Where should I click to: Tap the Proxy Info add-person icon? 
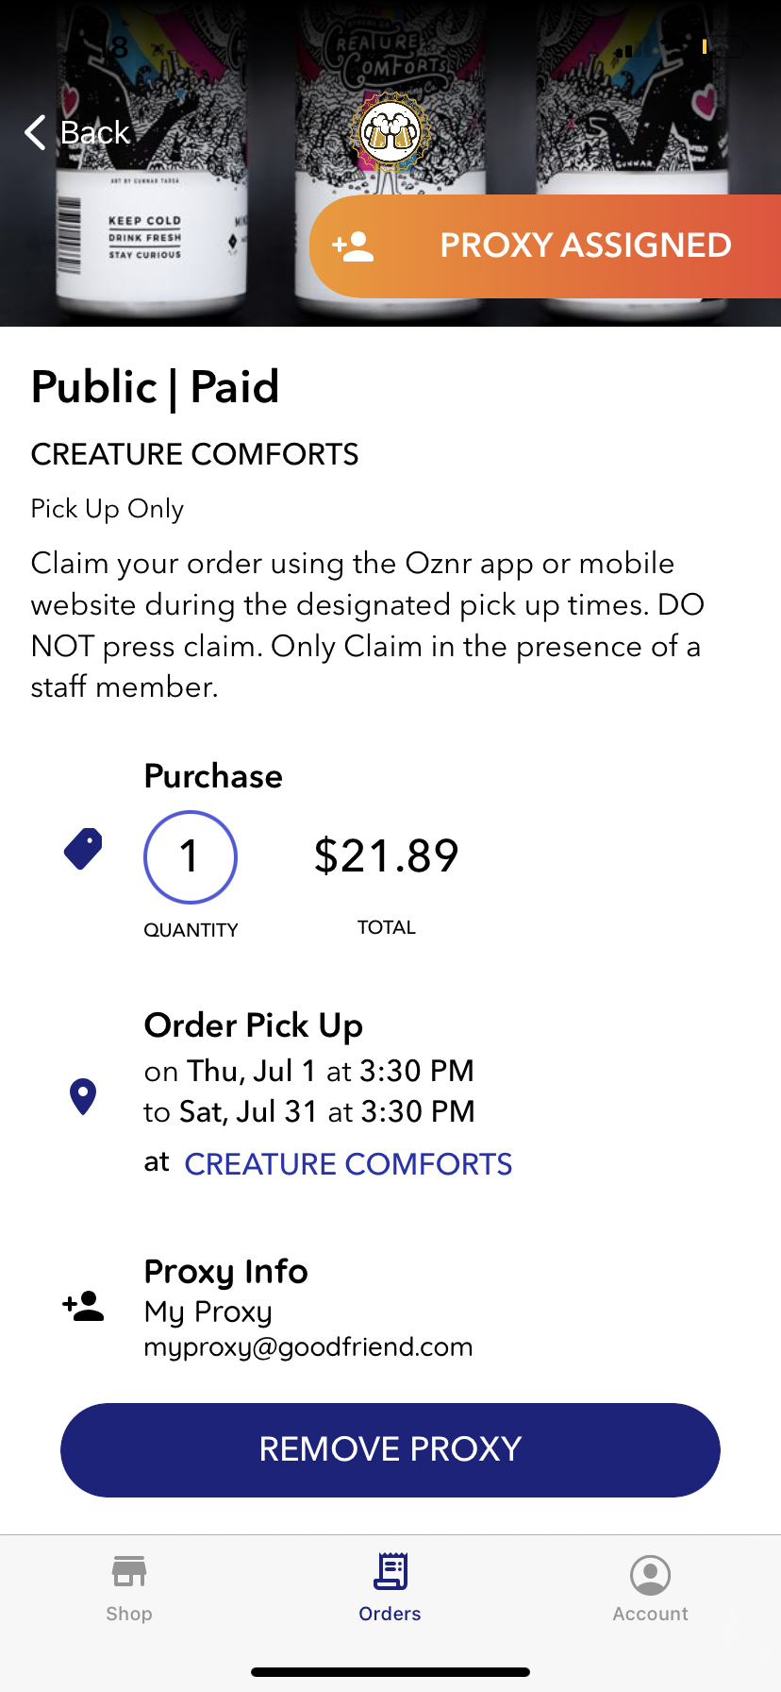[x=83, y=1306]
